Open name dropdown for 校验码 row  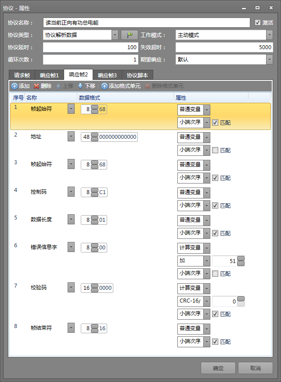71,288
